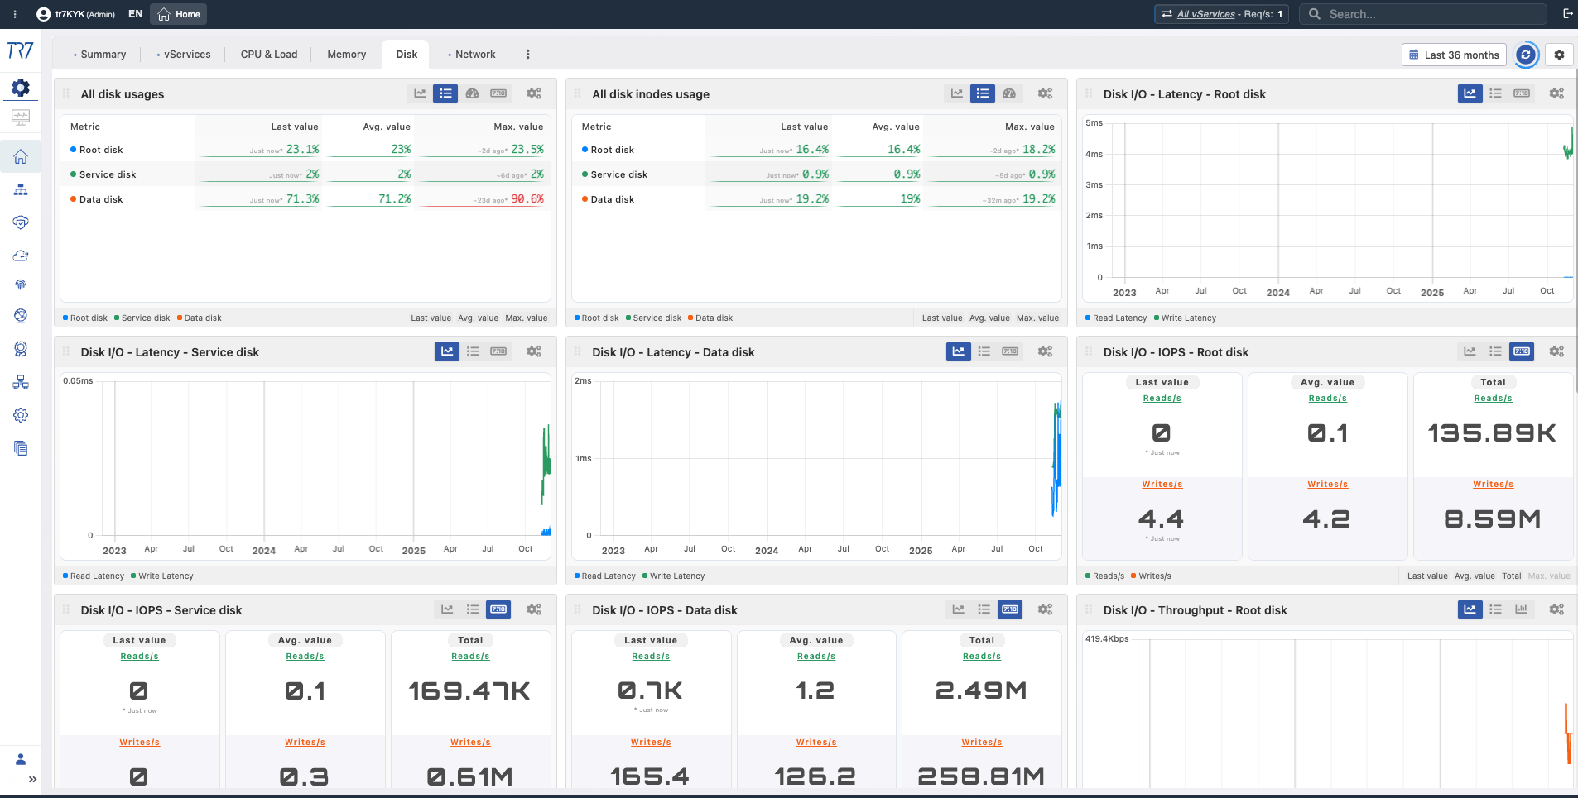Toggle Write Latency legend in Service disk latency
The image size is (1578, 798).
tap(162, 576)
